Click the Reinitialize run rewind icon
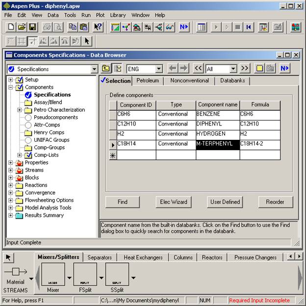Screen dimensions: 306x306 pyautogui.click(x=249, y=27)
